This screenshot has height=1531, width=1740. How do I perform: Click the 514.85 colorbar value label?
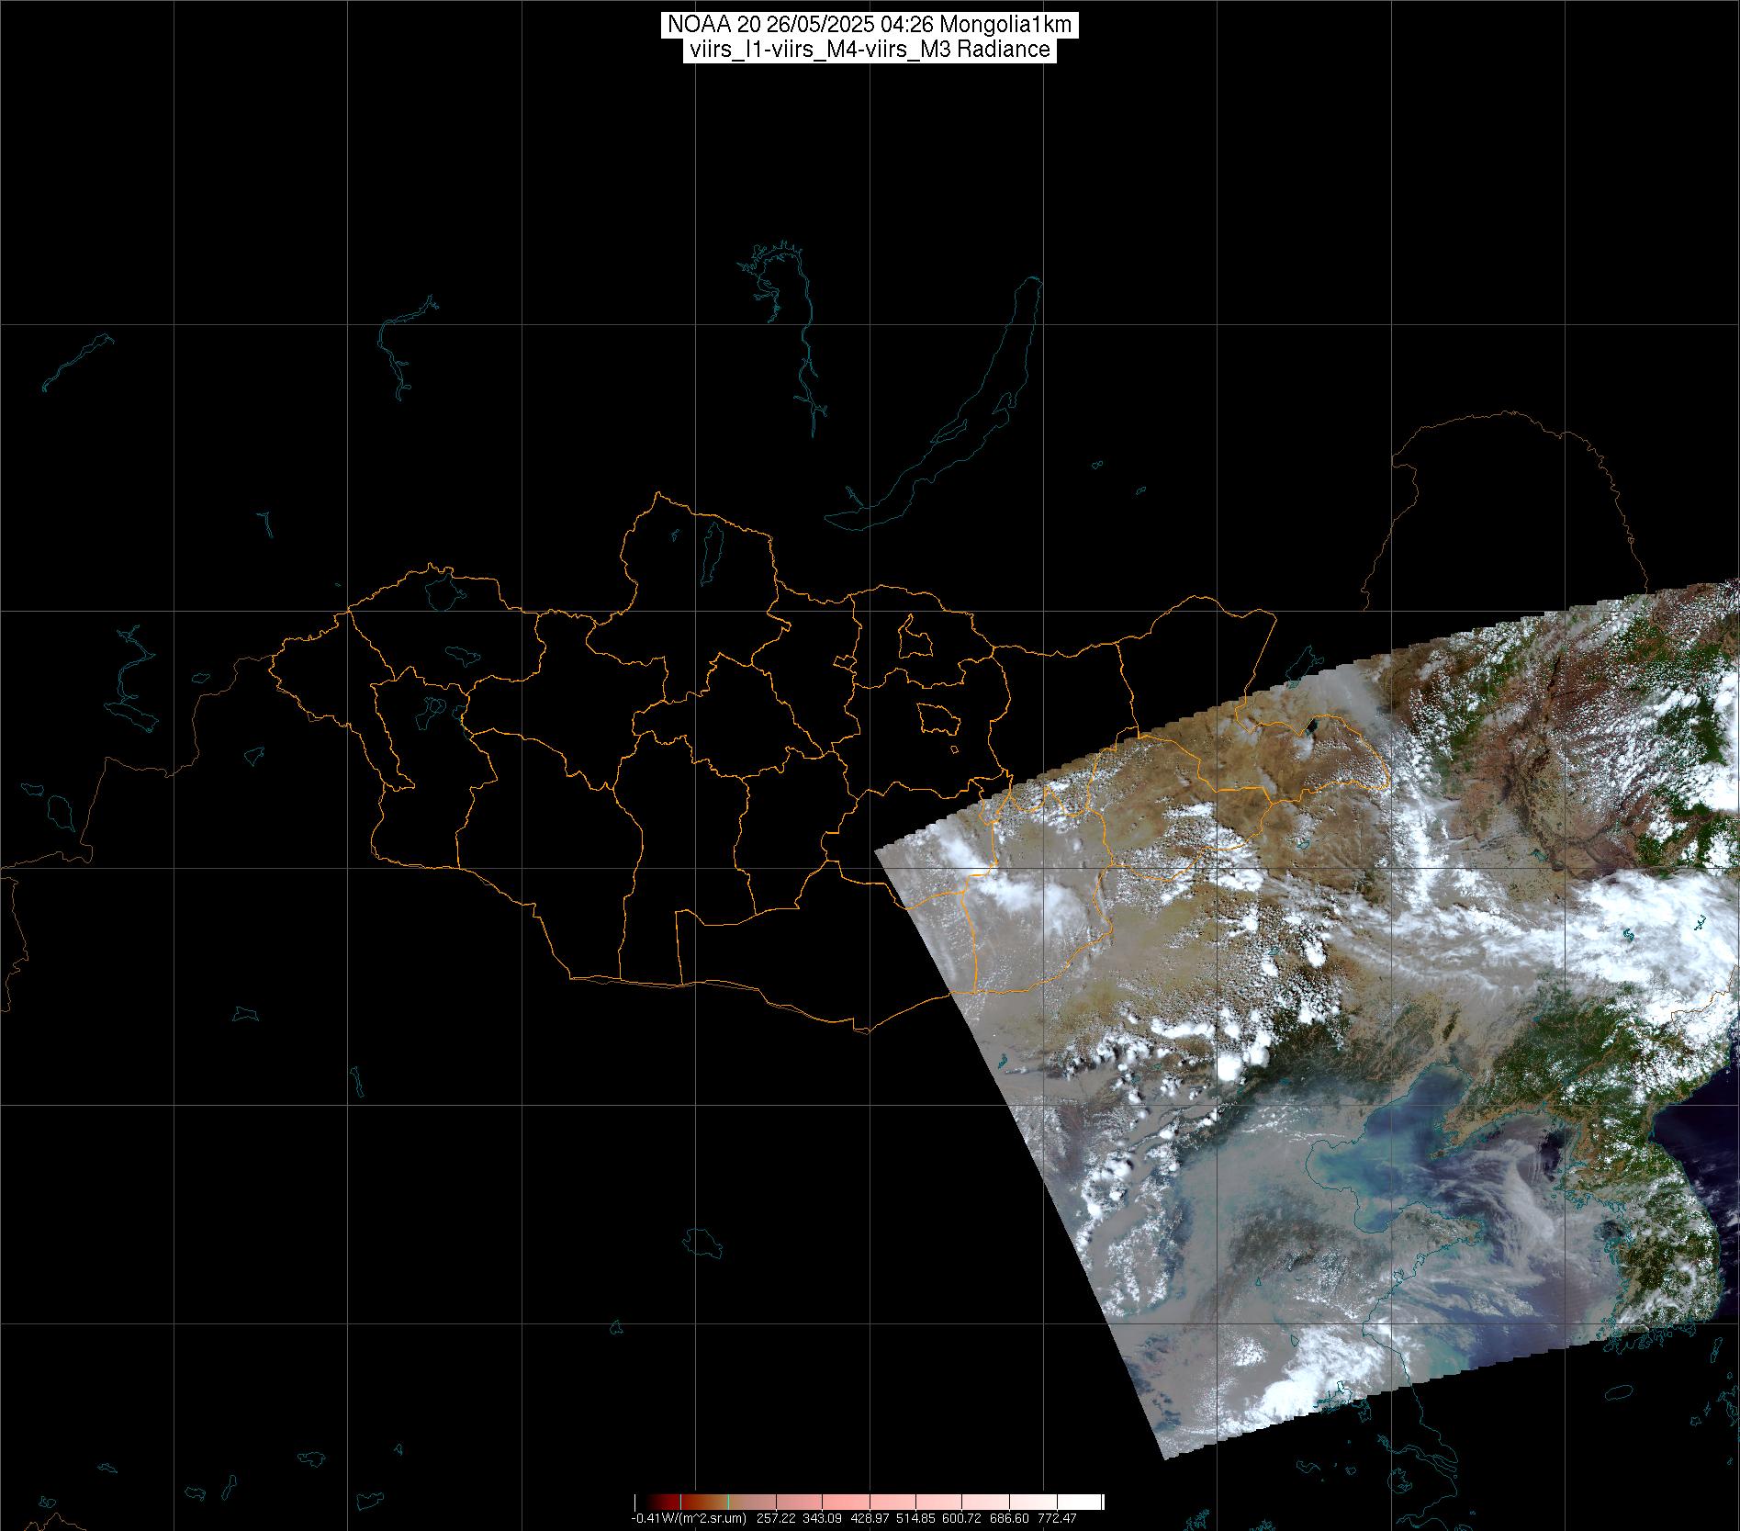coord(915,1518)
